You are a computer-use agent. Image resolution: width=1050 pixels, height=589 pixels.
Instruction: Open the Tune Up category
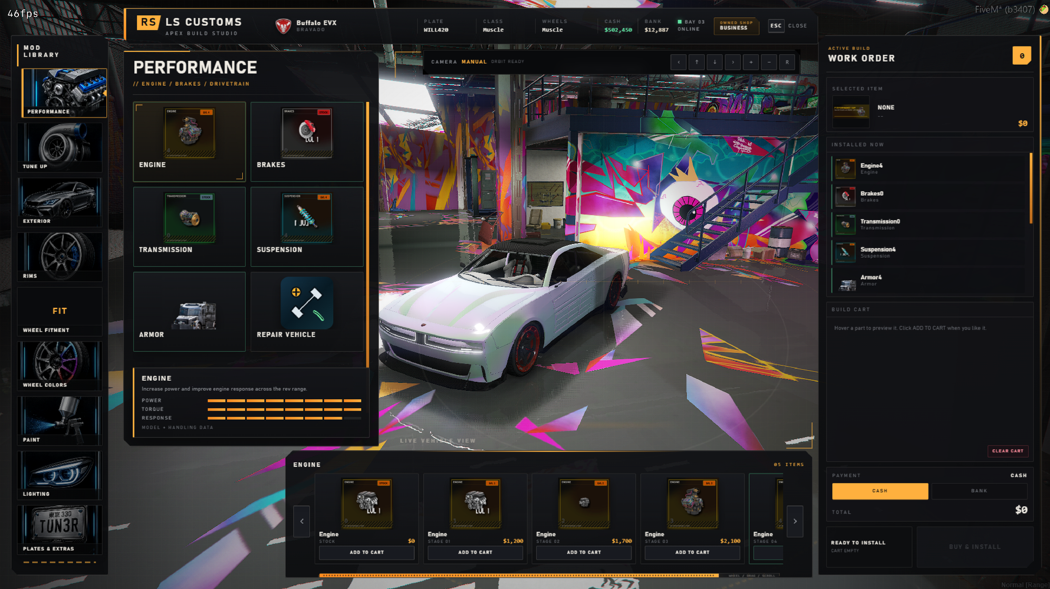(x=59, y=147)
